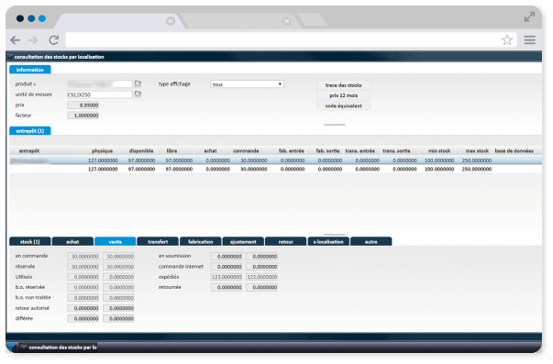Switch to the ajustement tab

(243, 242)
